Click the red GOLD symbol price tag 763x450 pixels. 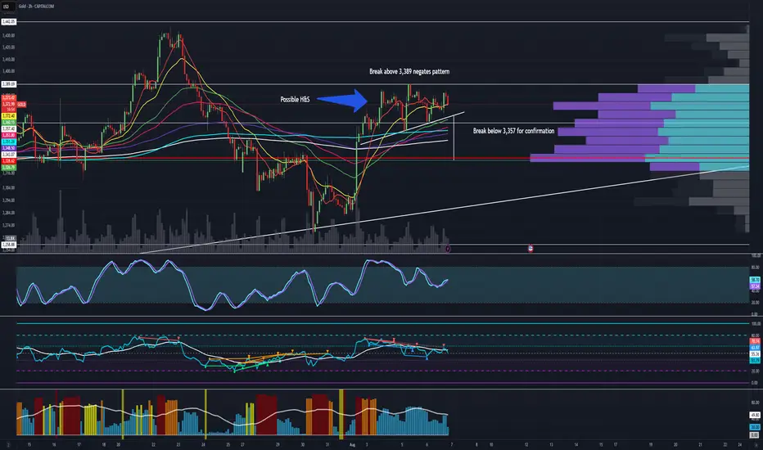[21, 105]
